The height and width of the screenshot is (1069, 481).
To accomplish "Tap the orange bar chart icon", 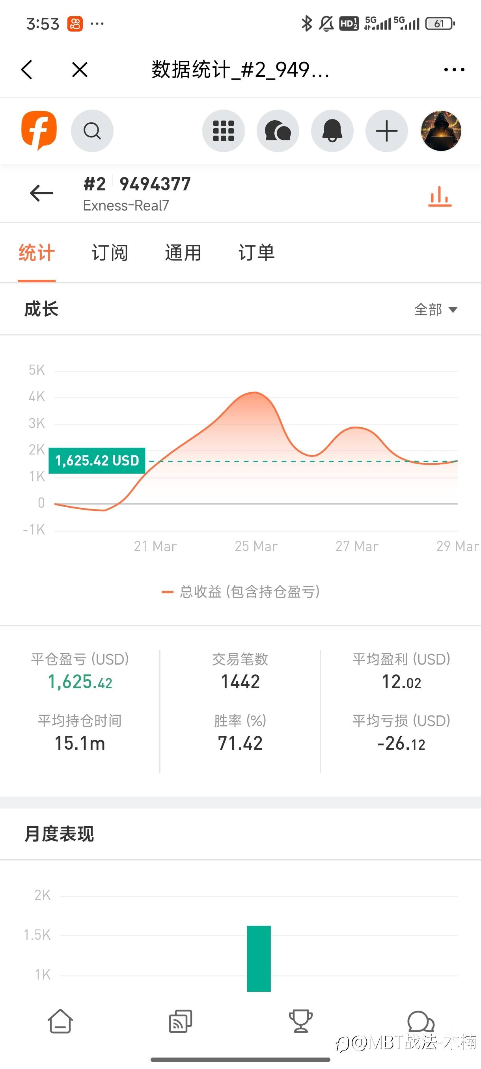I will [x=440, y=196].
